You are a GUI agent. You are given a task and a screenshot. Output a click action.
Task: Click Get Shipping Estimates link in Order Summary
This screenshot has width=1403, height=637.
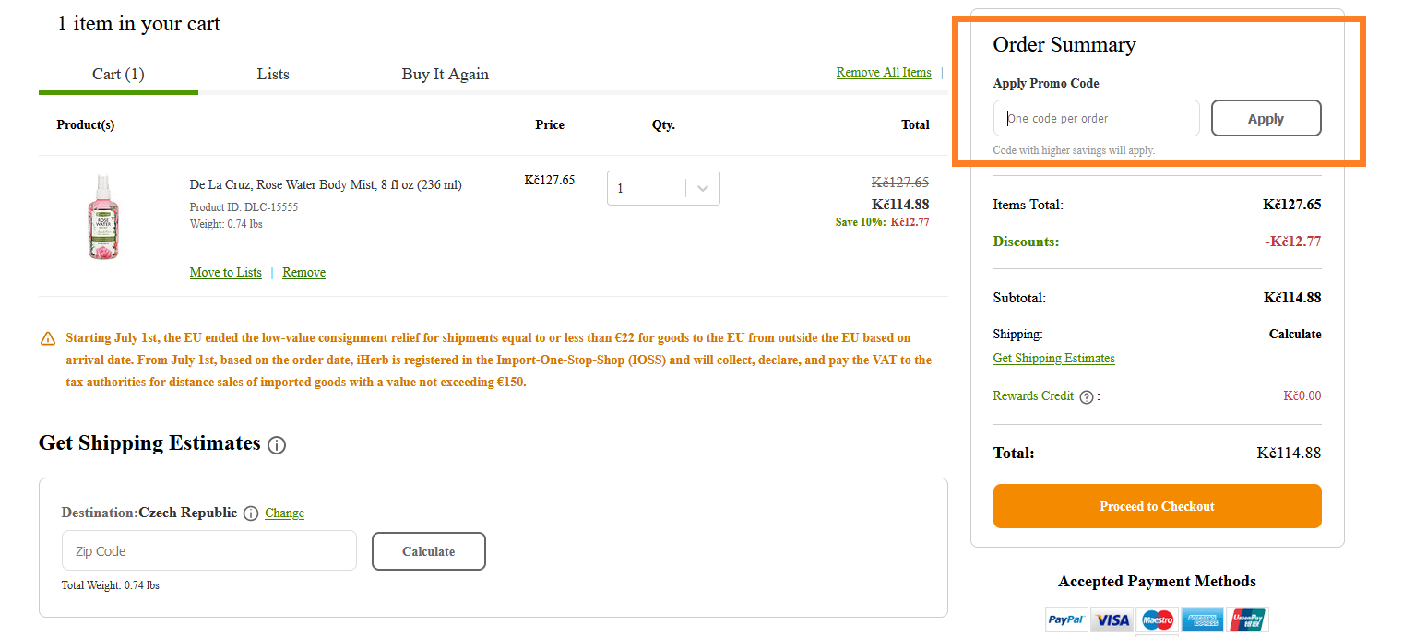pos(1053,358)
